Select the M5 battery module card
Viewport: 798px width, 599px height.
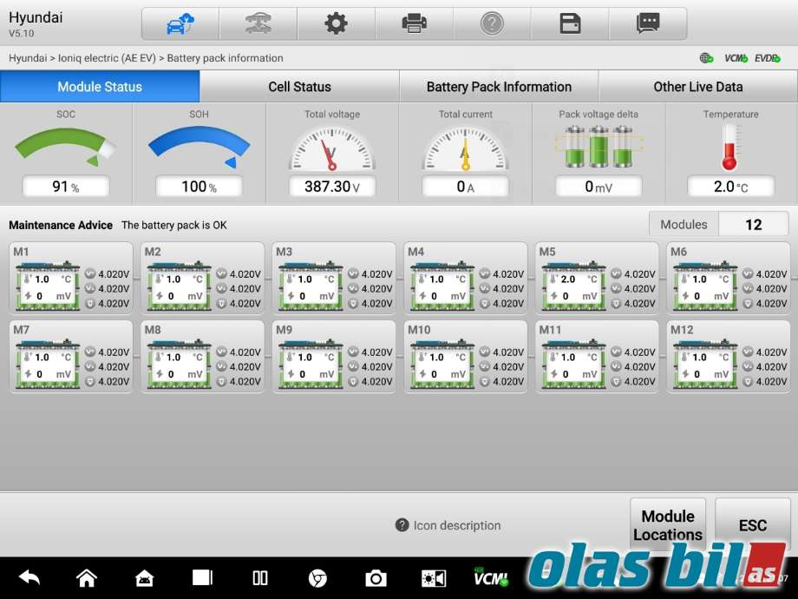tap(597, 278)
